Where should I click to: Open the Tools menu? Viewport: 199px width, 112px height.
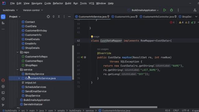click(x=83, y=3)
